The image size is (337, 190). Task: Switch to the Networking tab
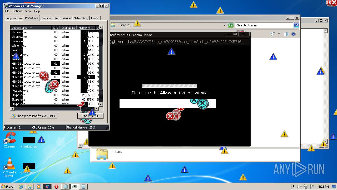[x=81, y=18]
